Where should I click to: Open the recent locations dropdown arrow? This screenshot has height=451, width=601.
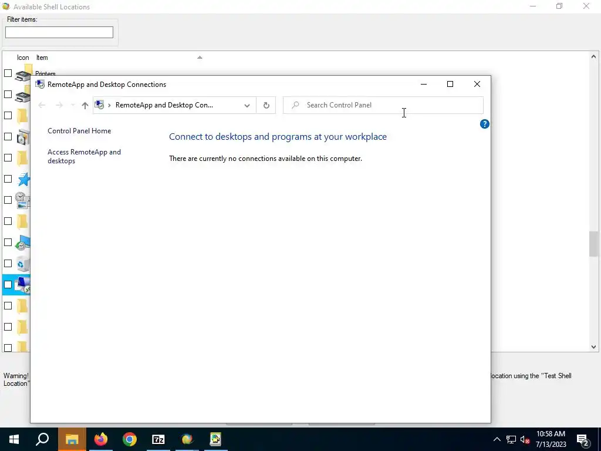[x=72, y=105]
